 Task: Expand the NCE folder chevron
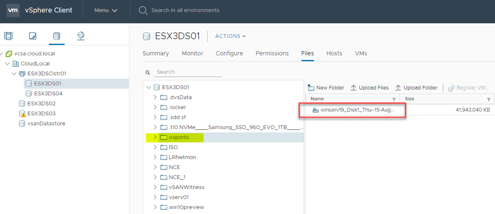[155, 167]
